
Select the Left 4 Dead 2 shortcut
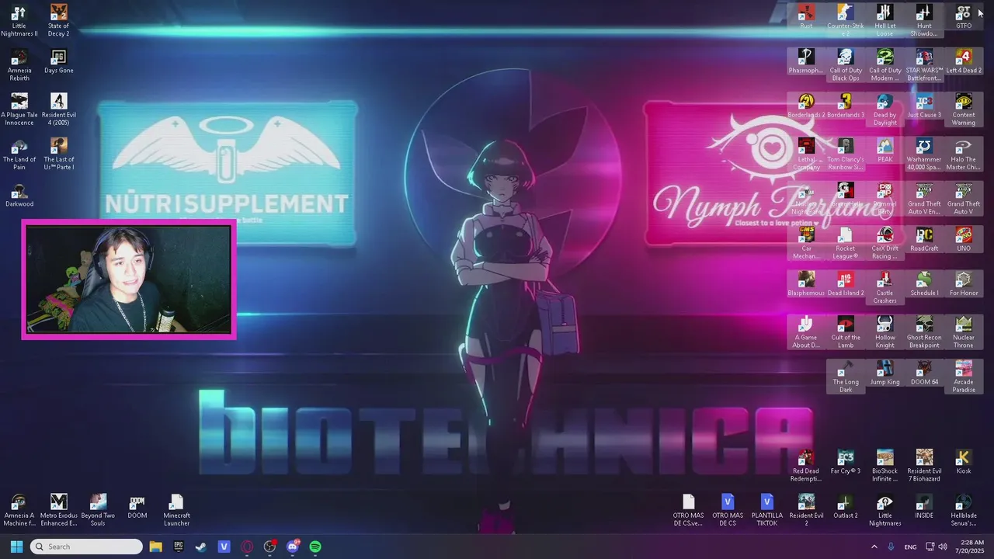pos(964,61)
